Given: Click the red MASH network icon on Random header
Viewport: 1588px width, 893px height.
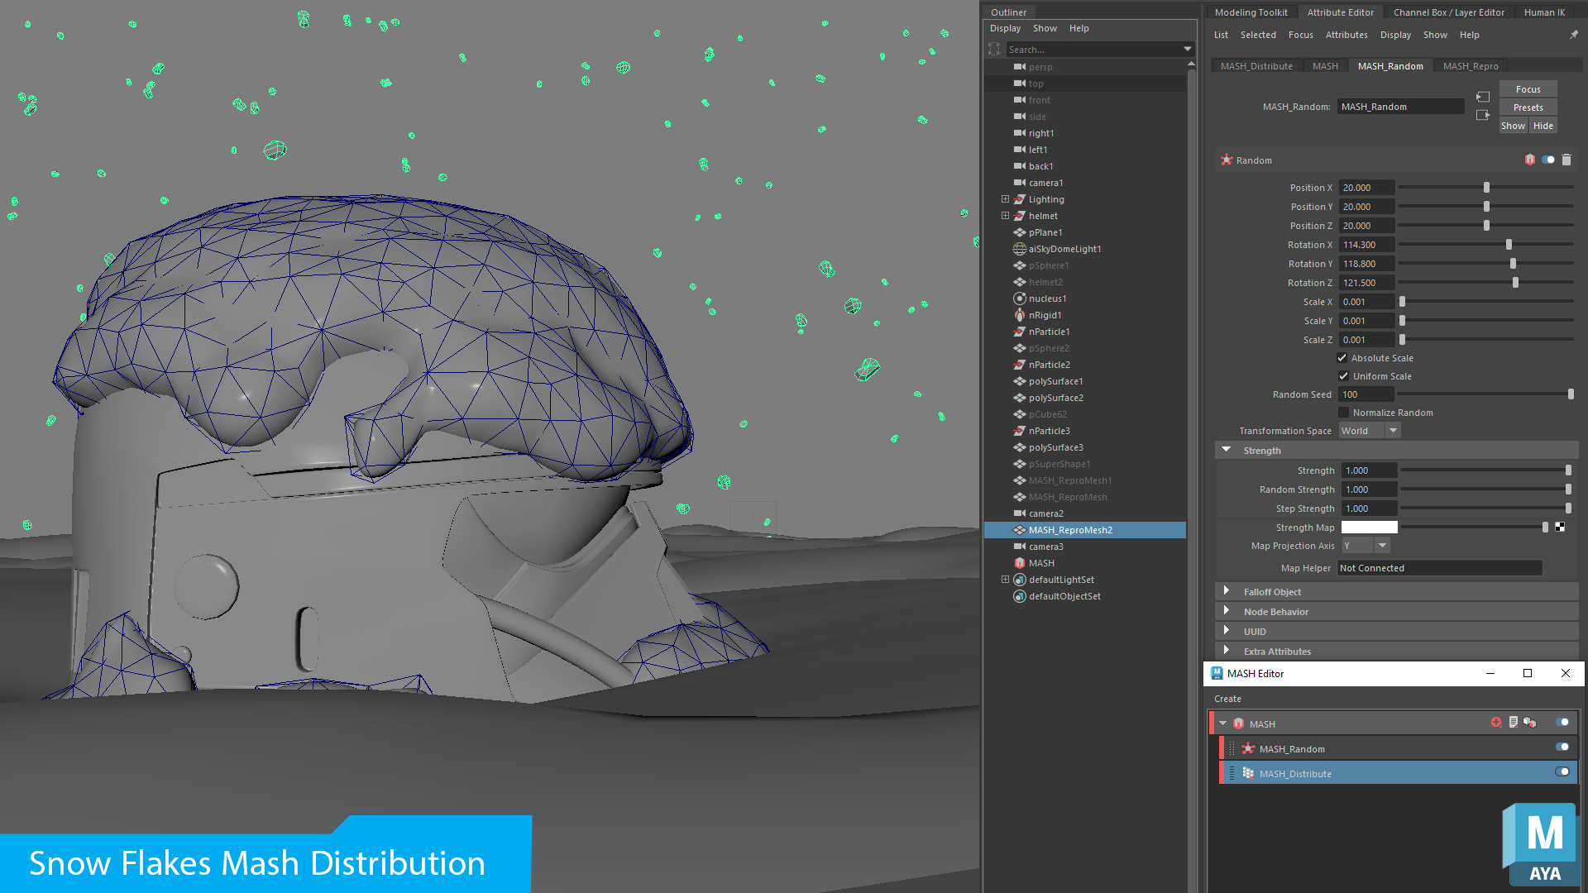Looking at the screenshot, I should click(1529, 160).
